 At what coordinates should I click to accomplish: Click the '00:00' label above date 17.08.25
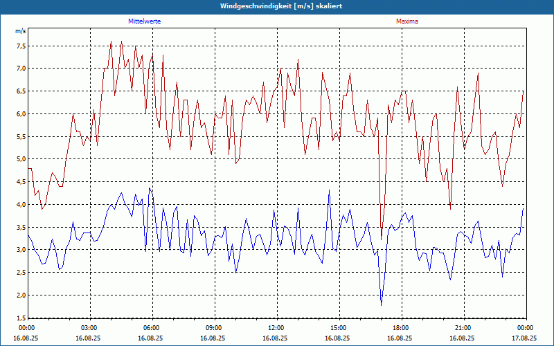click(x=524, y=328)
